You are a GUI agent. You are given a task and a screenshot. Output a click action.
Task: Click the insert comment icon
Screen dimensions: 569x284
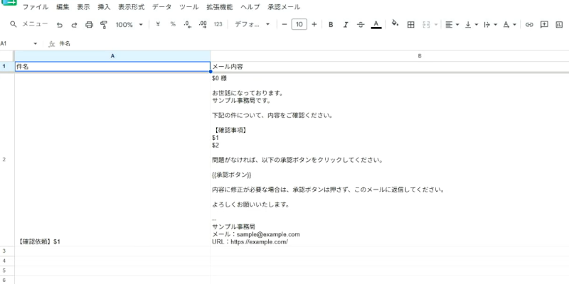pyautogui.click(x=544, y=25)
